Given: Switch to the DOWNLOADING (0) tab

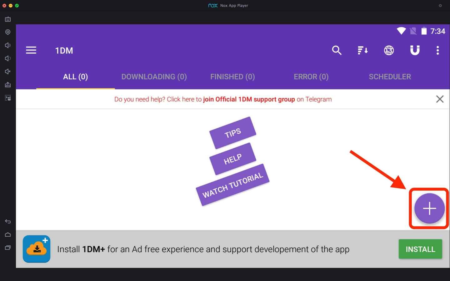Looking at the screenshot, I should (154, 77).
